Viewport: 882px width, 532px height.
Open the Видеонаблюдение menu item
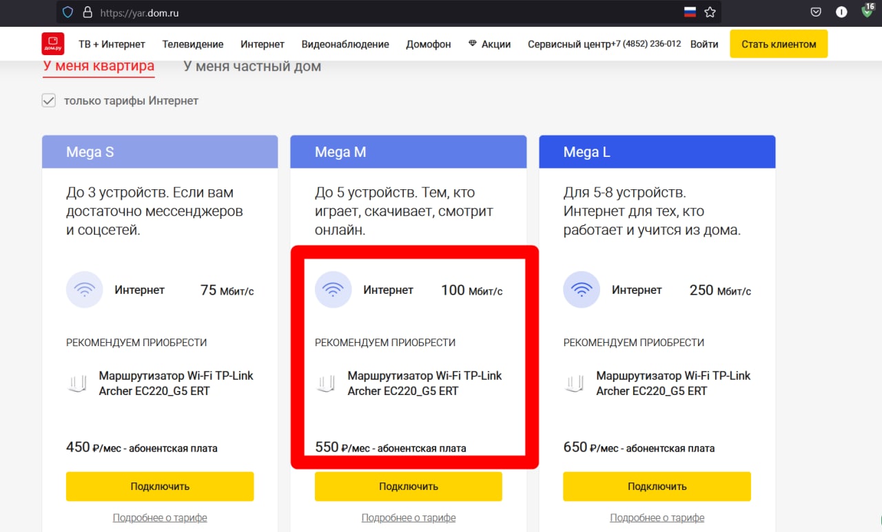(x=345, y=44)
